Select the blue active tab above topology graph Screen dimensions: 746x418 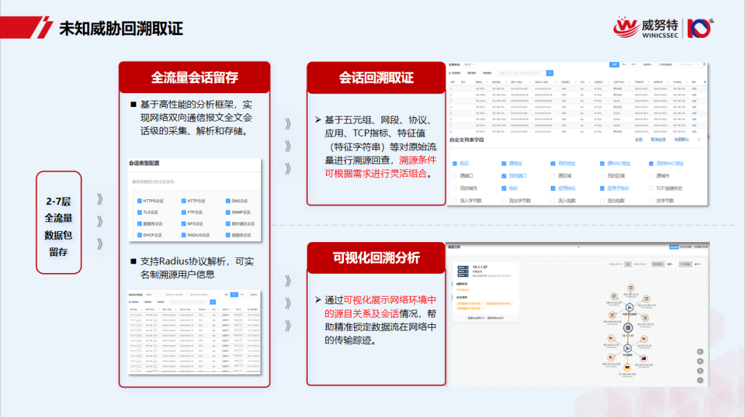click(x=673, y=247)
